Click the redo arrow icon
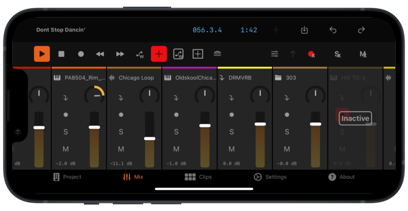The image size is (408, 211). [361, 30]
